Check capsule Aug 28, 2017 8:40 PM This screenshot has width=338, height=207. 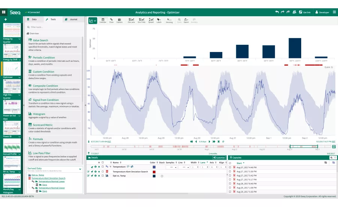(230, 183)
